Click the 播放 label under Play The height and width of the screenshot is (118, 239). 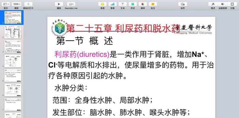[x=59, y=8]
